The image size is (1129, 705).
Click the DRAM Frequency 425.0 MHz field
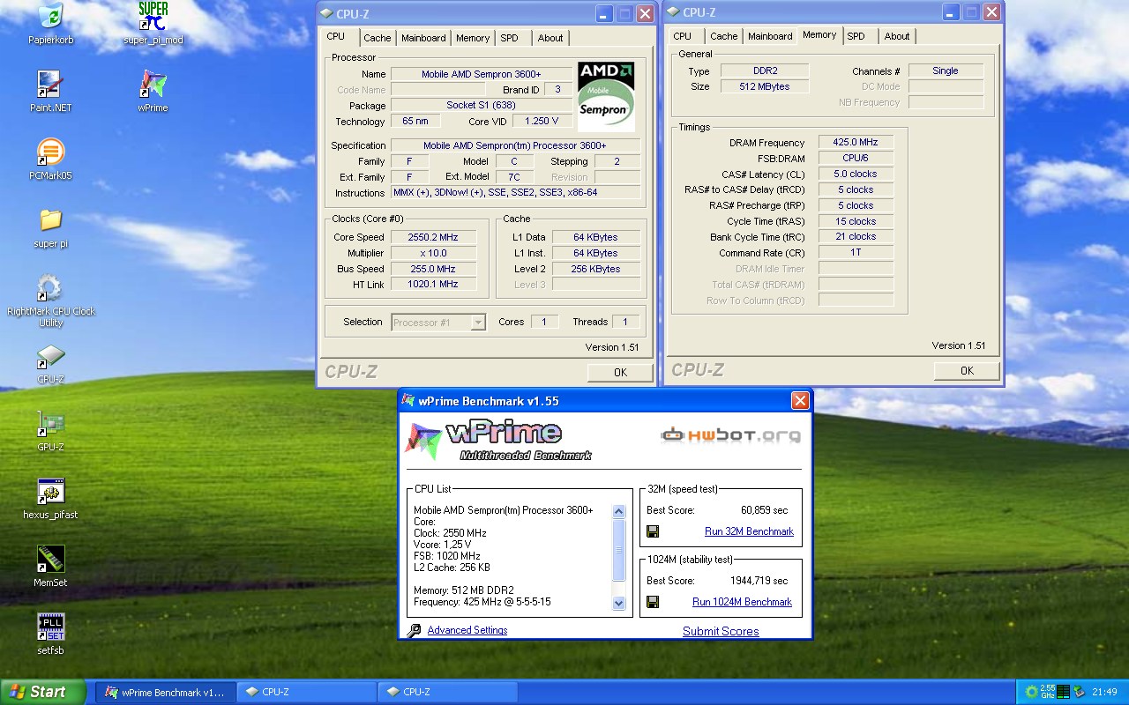click(856, 142)
